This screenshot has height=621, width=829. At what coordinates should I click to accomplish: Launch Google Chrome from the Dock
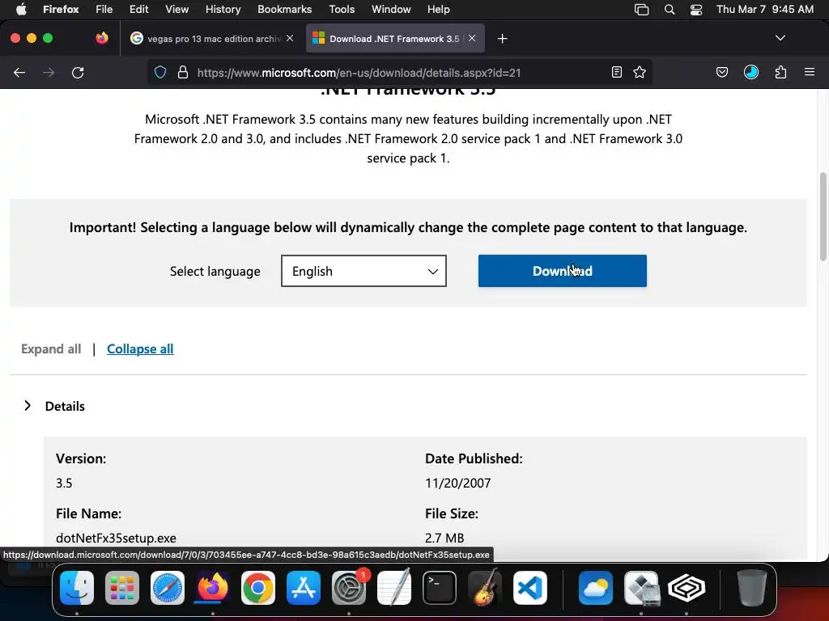point(258,588)
